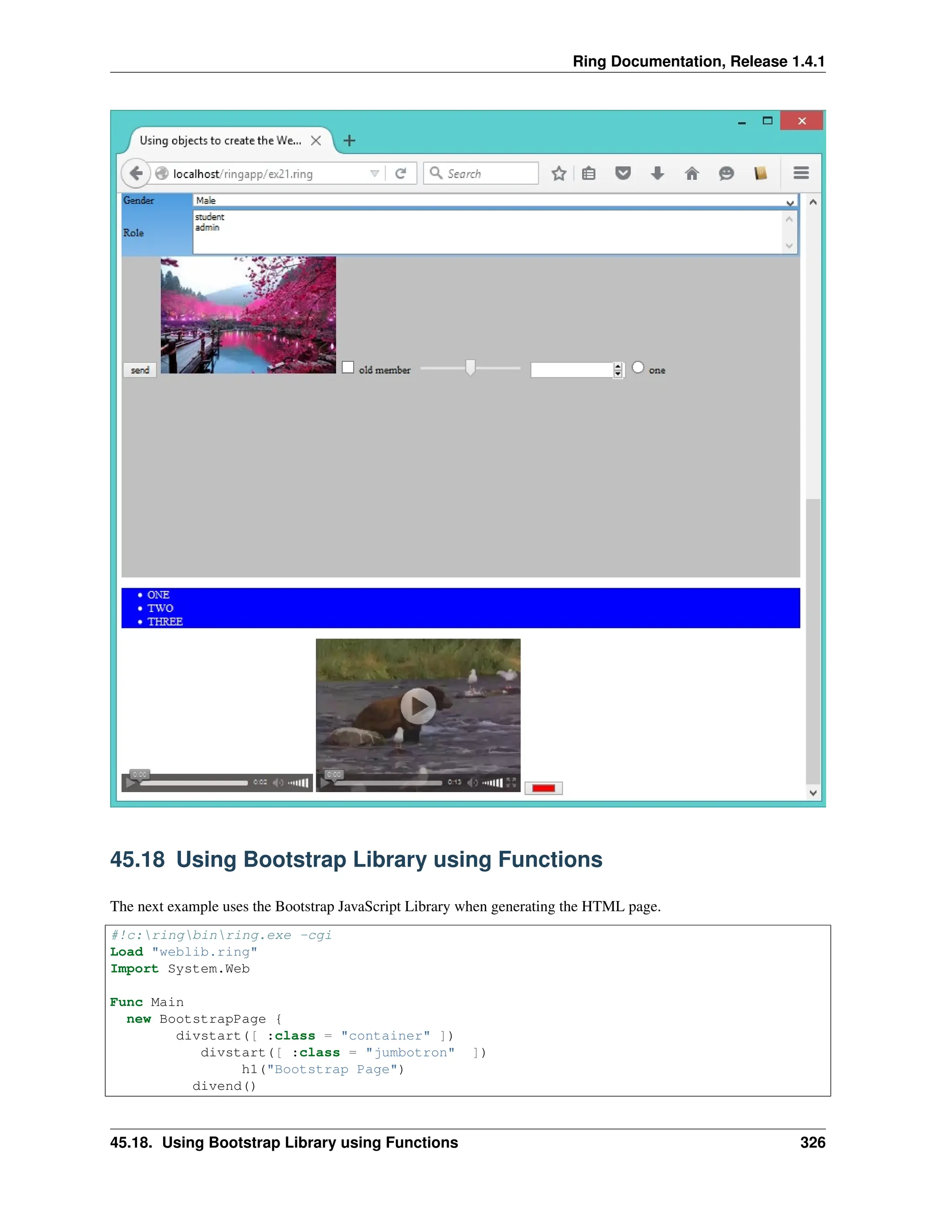Viewport: 936px width, 1212px height.
Task: Click the smiley chat icon
Action: (726, 174)
